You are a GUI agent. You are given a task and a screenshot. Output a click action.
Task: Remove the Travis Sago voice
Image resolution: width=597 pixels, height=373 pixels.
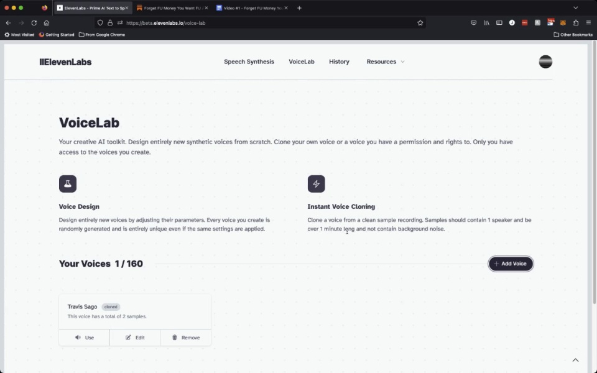click(186, 338)
